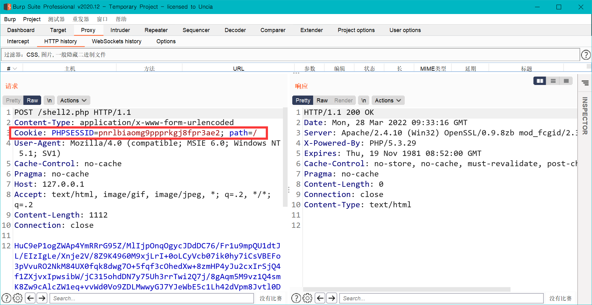Sort history by URL column
Viewport: 592px width, 305px height.
point(238,68)
